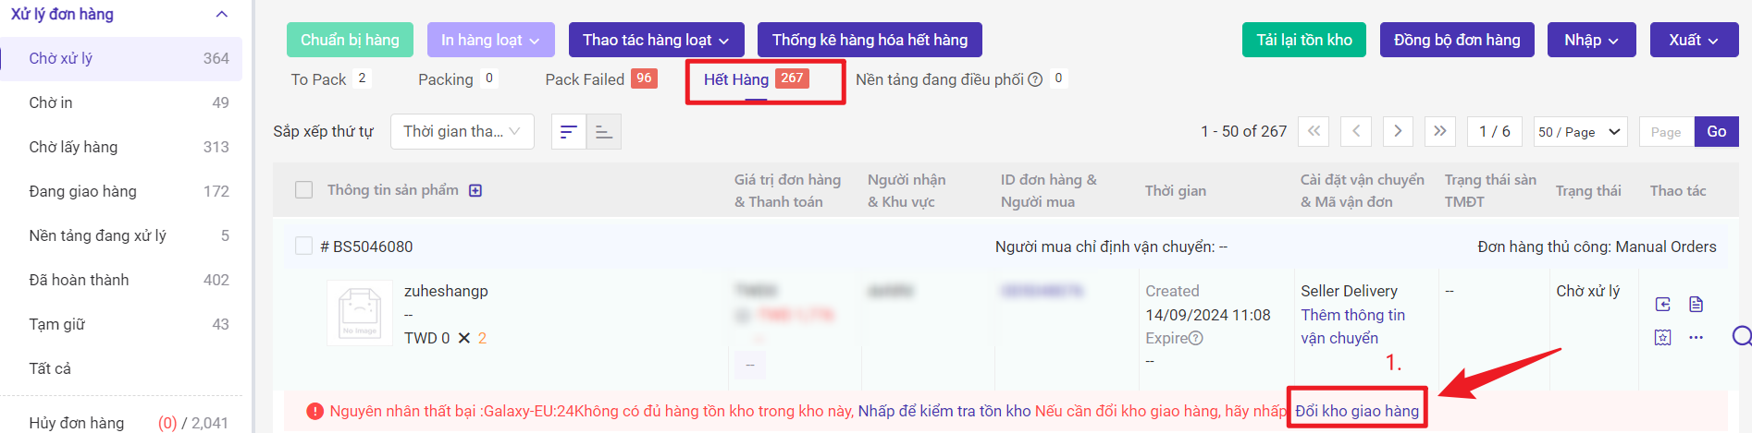
Task: Click the zuheshangp product thumbnail
Action: [360, 312]
